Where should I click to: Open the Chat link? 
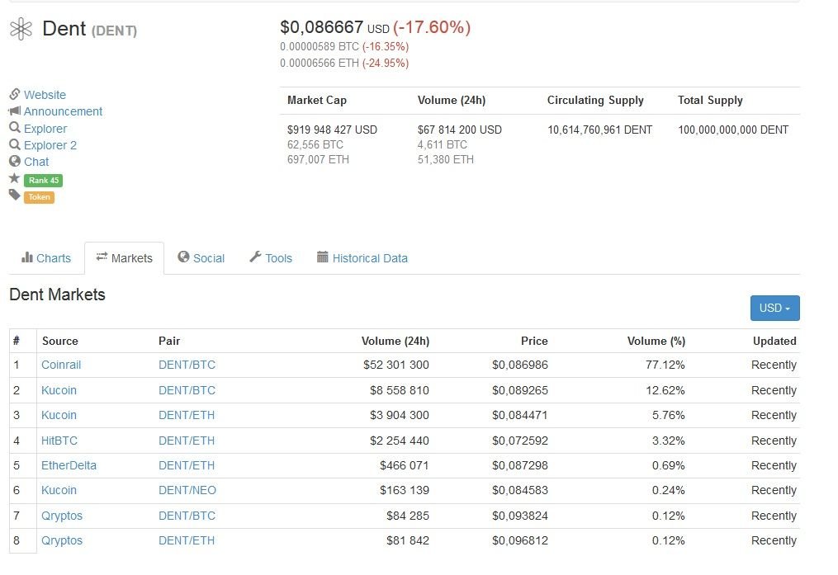(x=36, y=162)
